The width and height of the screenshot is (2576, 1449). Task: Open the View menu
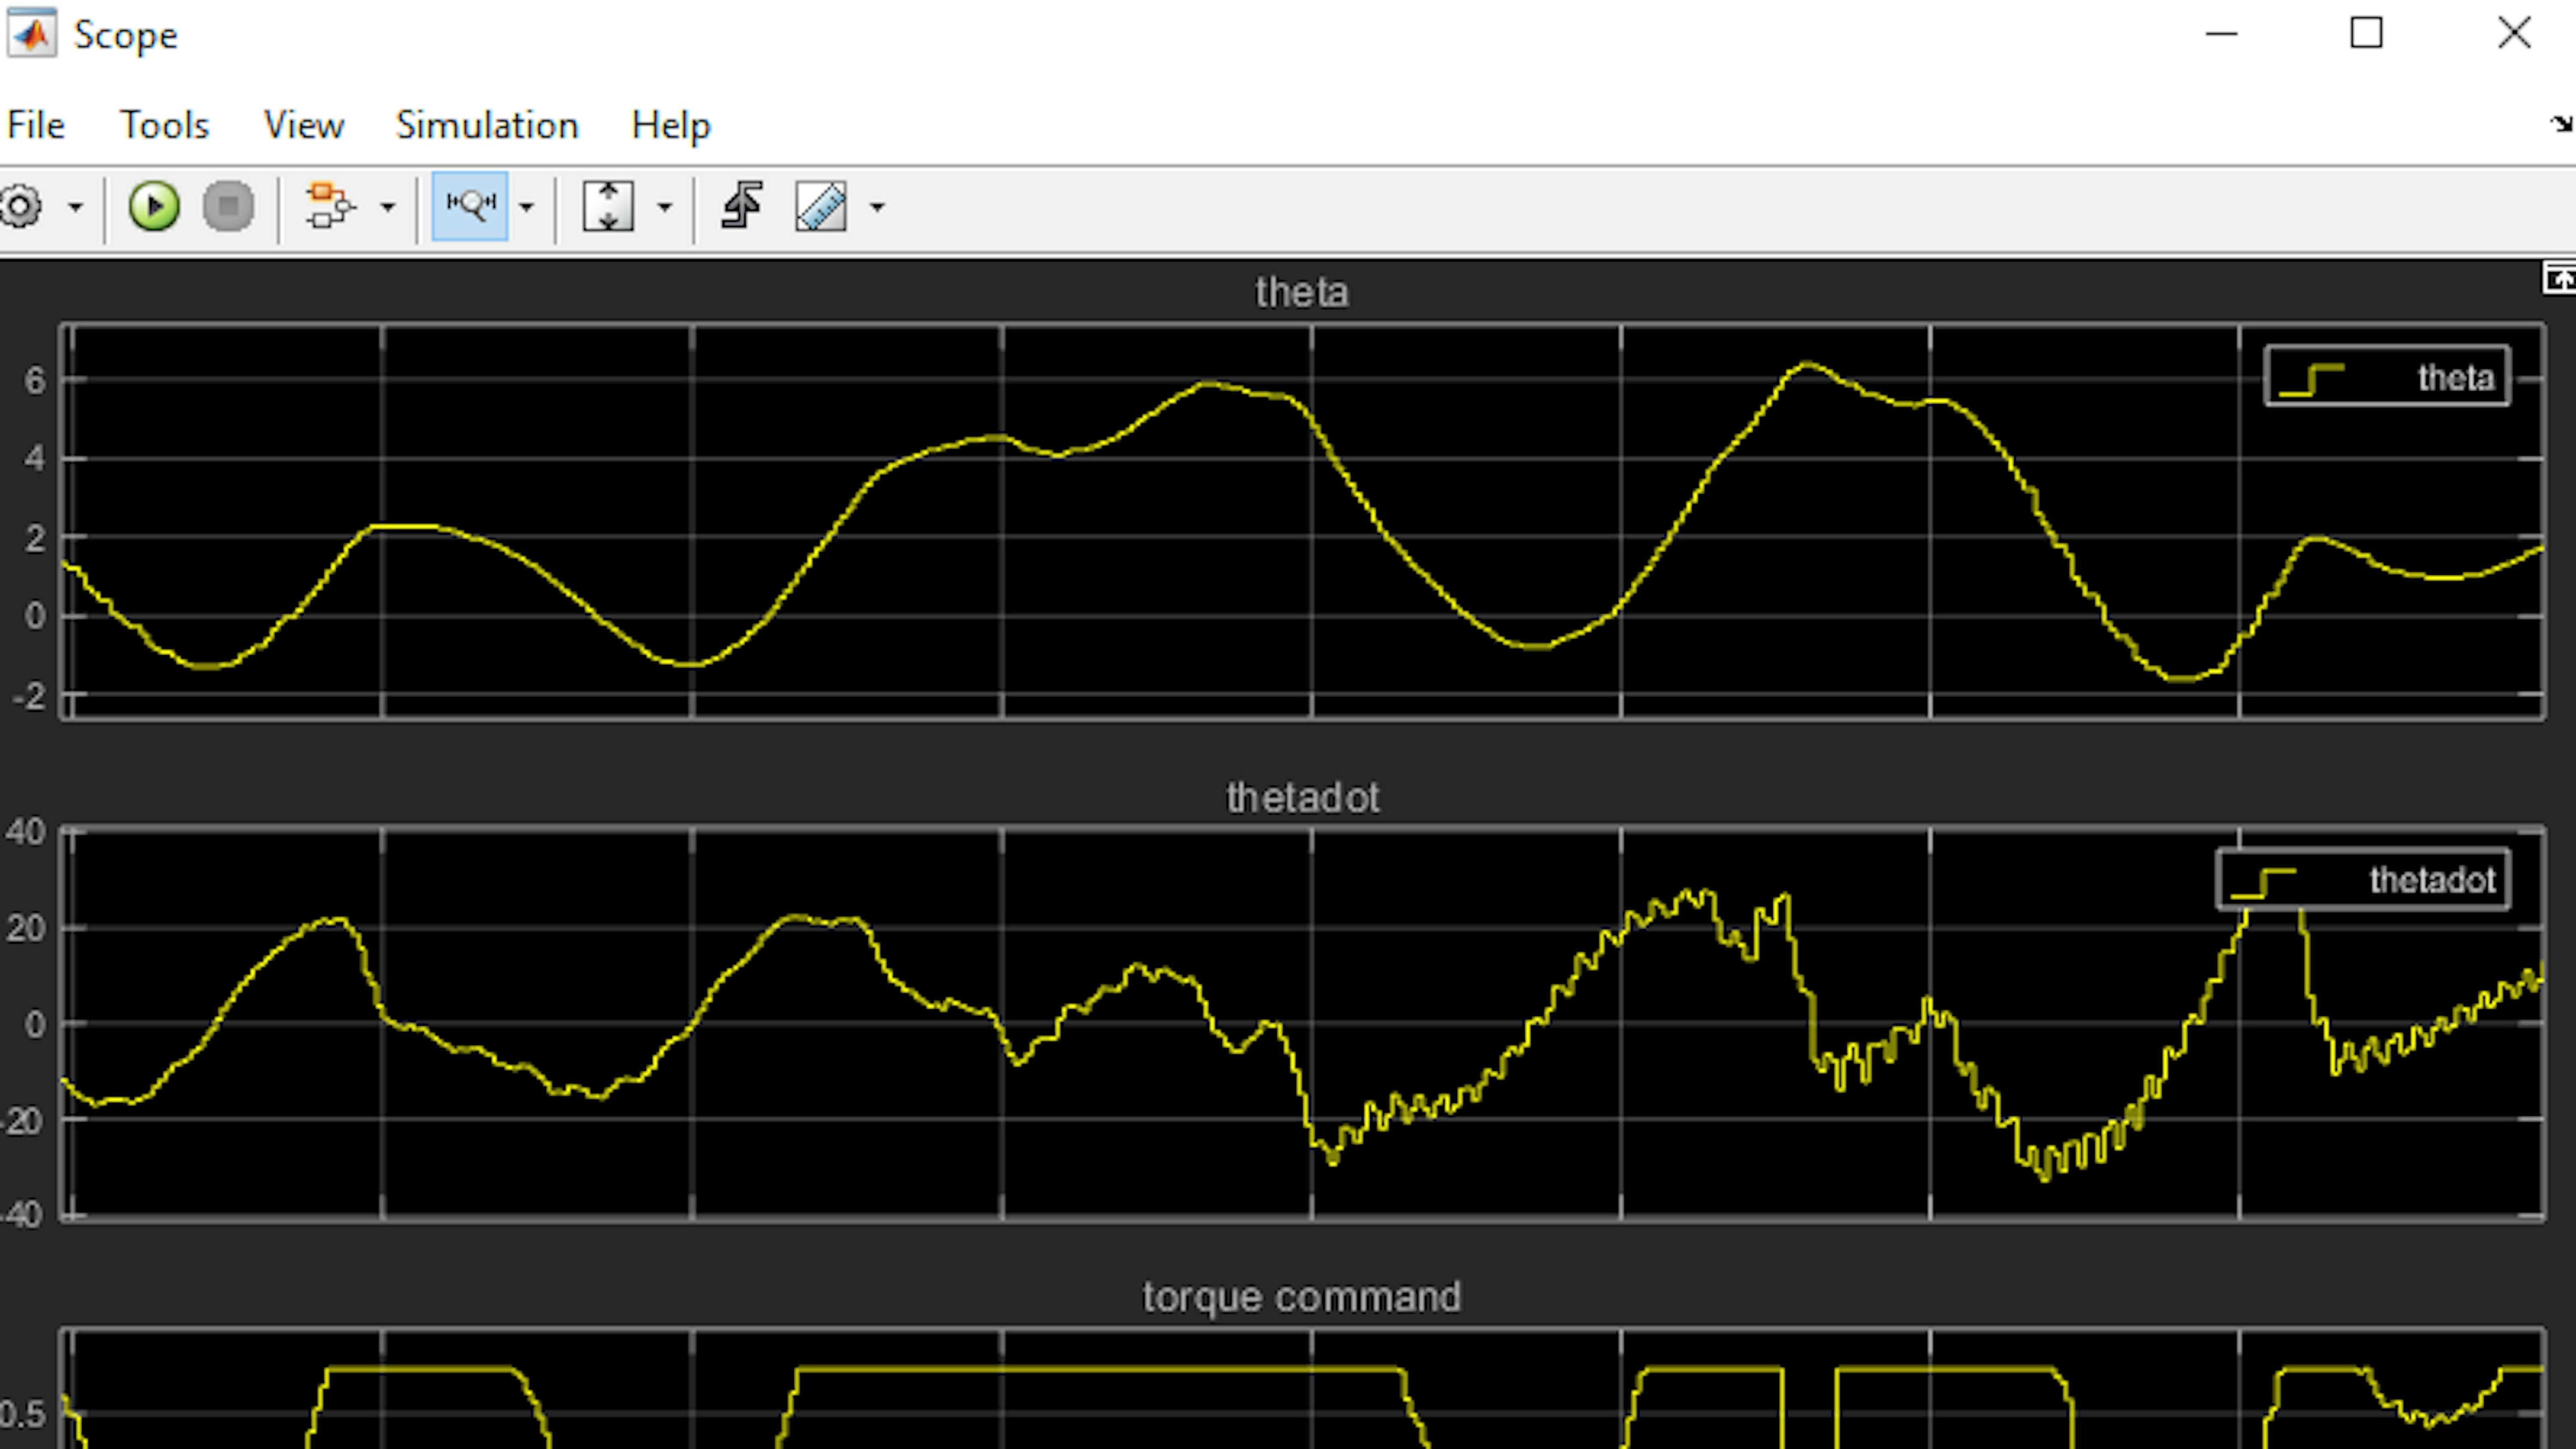pyautogui.click(x=303, y=125)
